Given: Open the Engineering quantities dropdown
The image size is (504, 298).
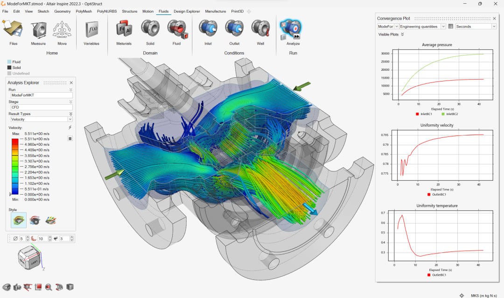Looking at the screenshot, I should pos(422,26).
